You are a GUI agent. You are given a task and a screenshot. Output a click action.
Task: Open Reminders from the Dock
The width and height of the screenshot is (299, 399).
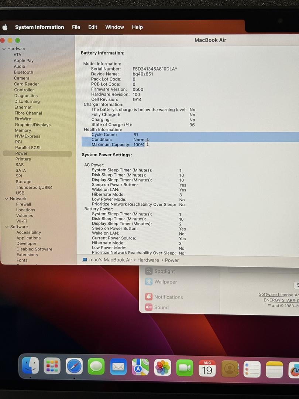[252, 369]
